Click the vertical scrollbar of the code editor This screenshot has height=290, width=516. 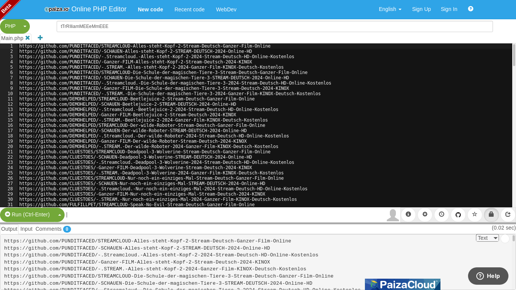coord(514,55)
